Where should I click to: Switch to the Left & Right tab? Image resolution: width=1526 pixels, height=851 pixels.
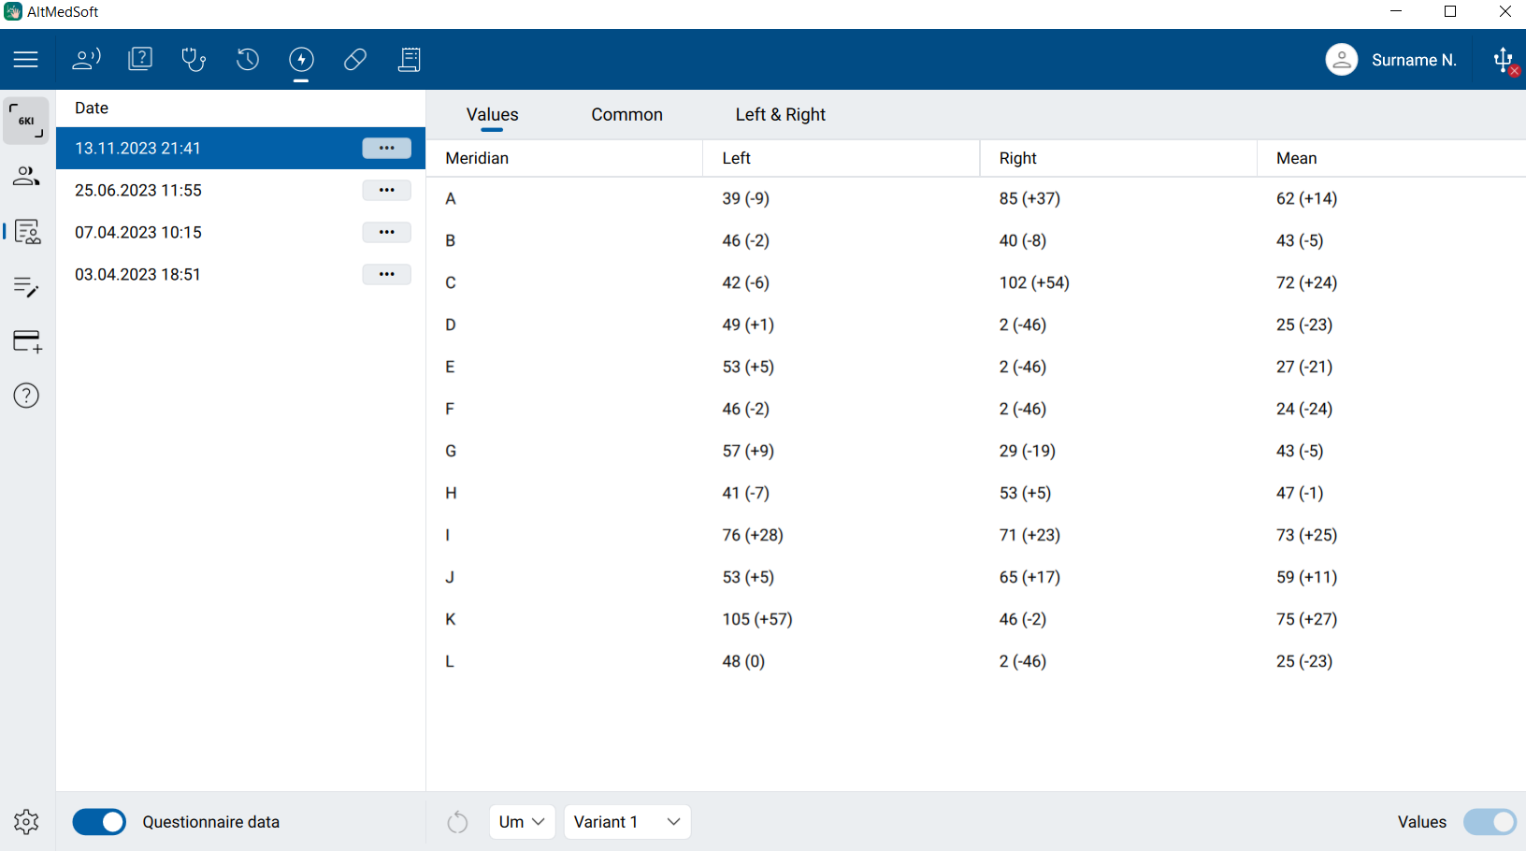[x=780, y=115]
